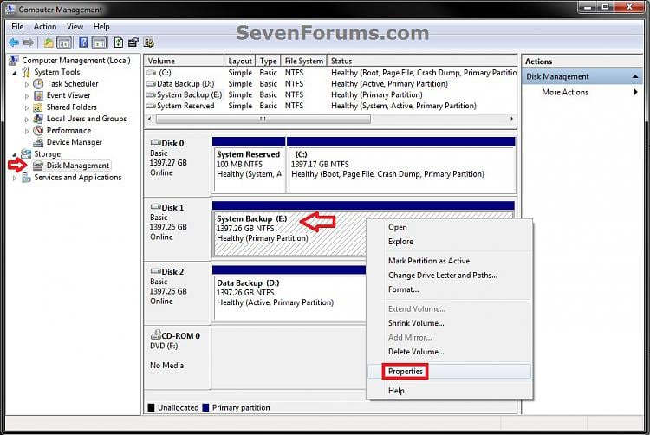Click the gray Forward arrow in toolbar
The image size is (650, 435).
29,42
